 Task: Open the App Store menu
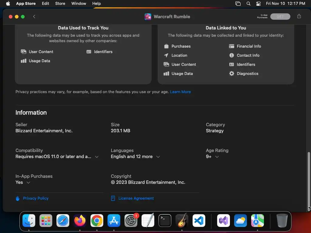pos(26,3)
